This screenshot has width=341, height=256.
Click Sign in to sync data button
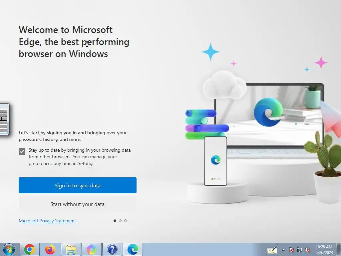(x=77, y=185)
